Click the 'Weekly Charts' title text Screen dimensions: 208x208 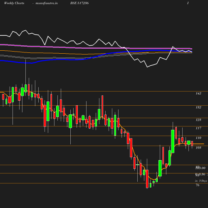point(14,3)
